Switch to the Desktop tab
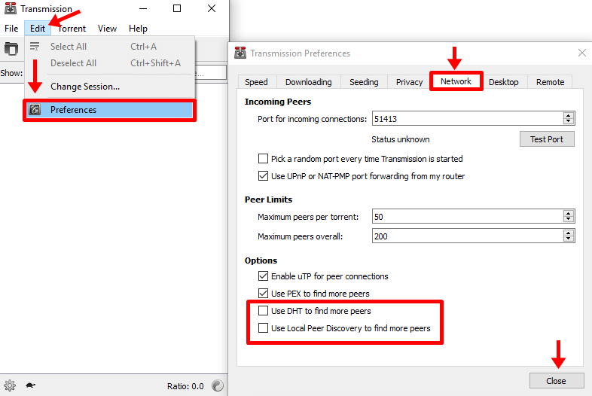 (x=504, y=82)
